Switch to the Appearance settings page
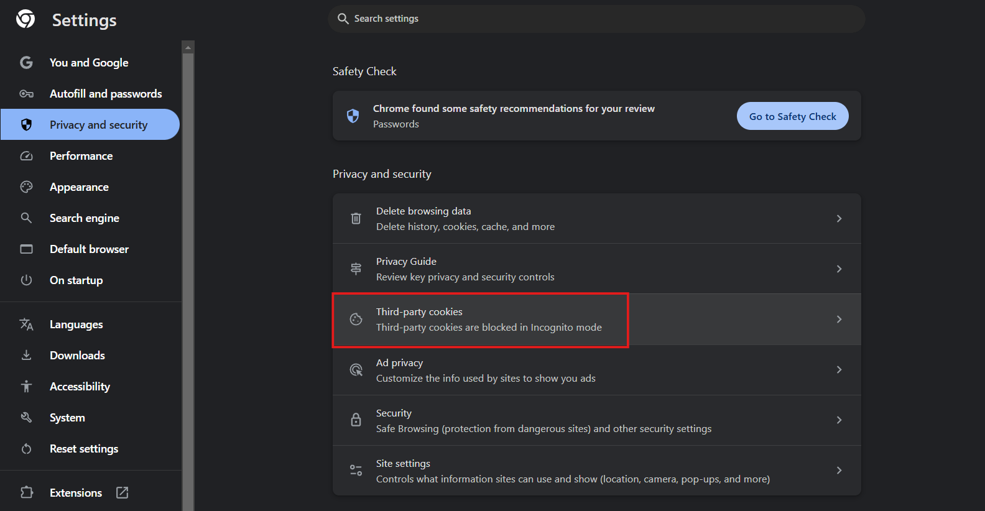 [79, 187]
